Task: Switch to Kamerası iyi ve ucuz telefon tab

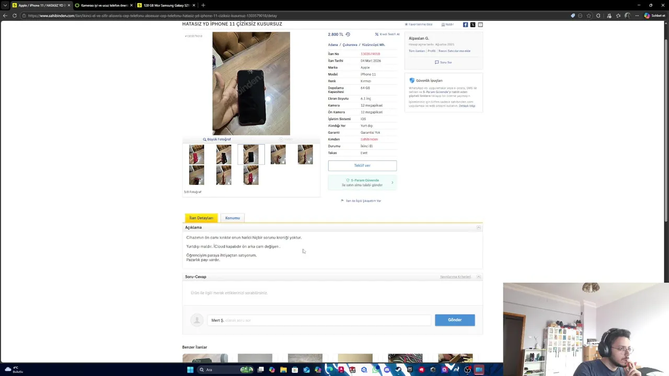Action: (103, 5)
